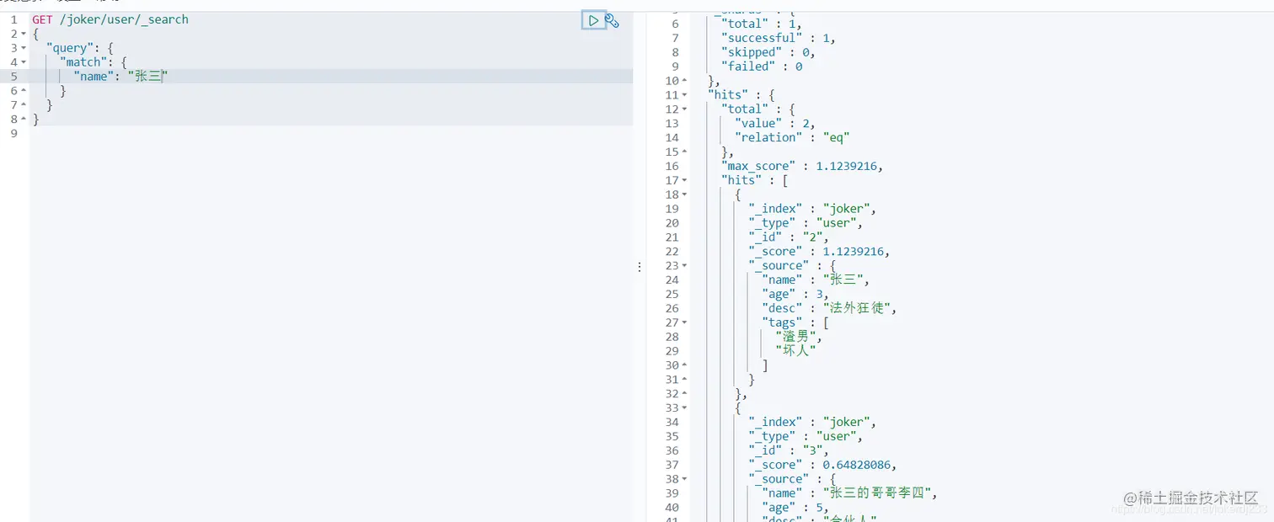Viewport: 1274px width, 522px height.
Task: Select the "坏人" tag value
Action: pos(795,351)
